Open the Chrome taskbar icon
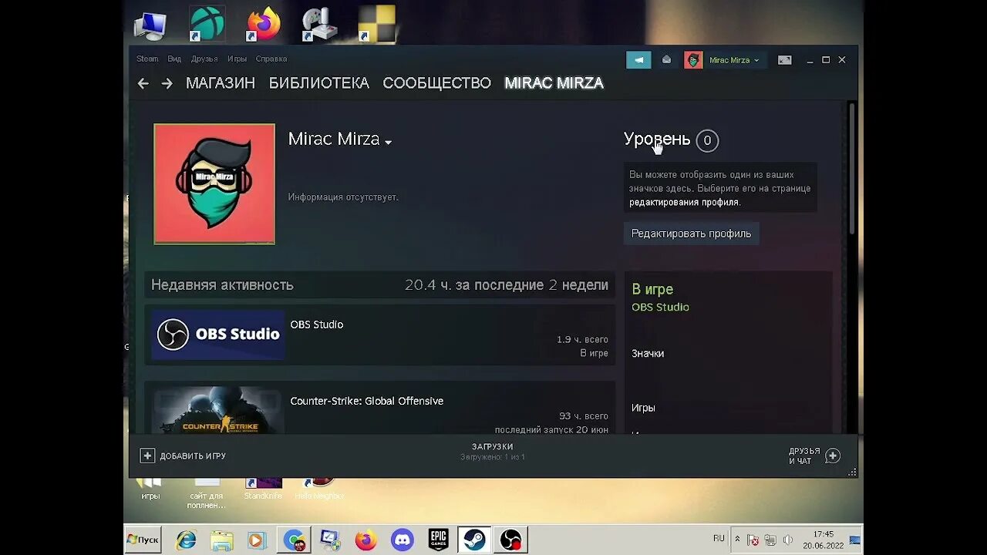 [295, 540]
